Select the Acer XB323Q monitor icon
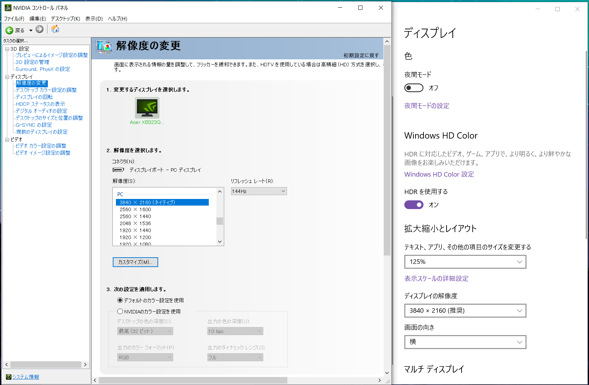 point(147,108)
